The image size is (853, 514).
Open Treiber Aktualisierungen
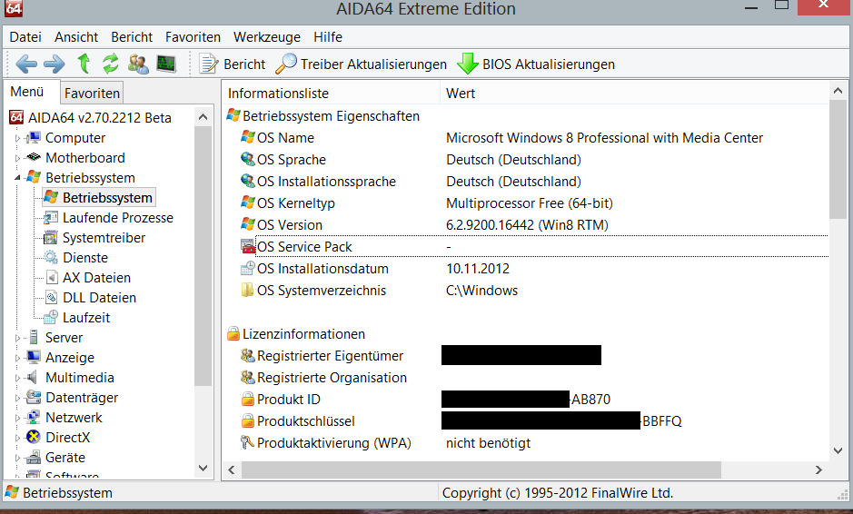tap(362, 64)
